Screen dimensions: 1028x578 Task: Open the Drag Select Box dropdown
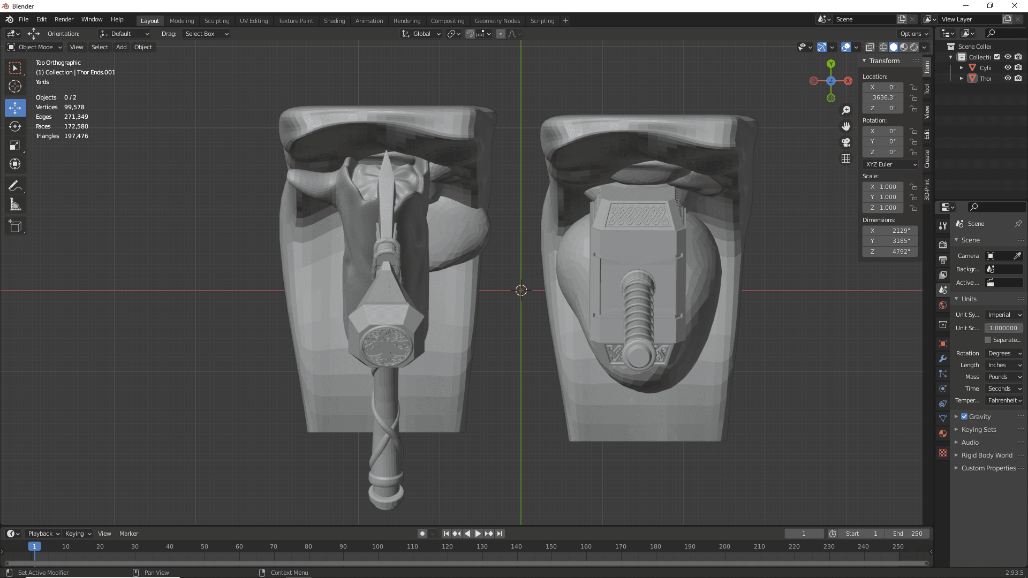206,34
